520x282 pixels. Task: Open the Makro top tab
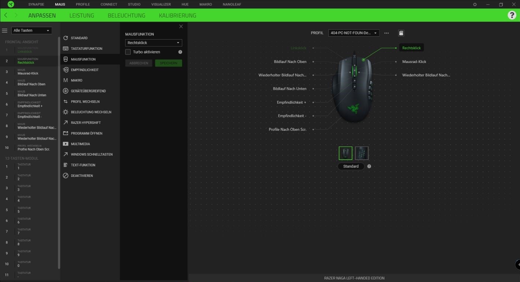click(x=206, y=4)
